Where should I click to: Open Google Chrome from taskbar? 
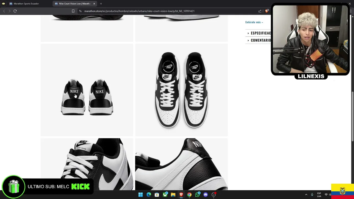pos(189,195)
